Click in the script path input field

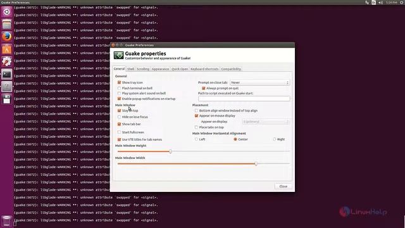point(244,99)
